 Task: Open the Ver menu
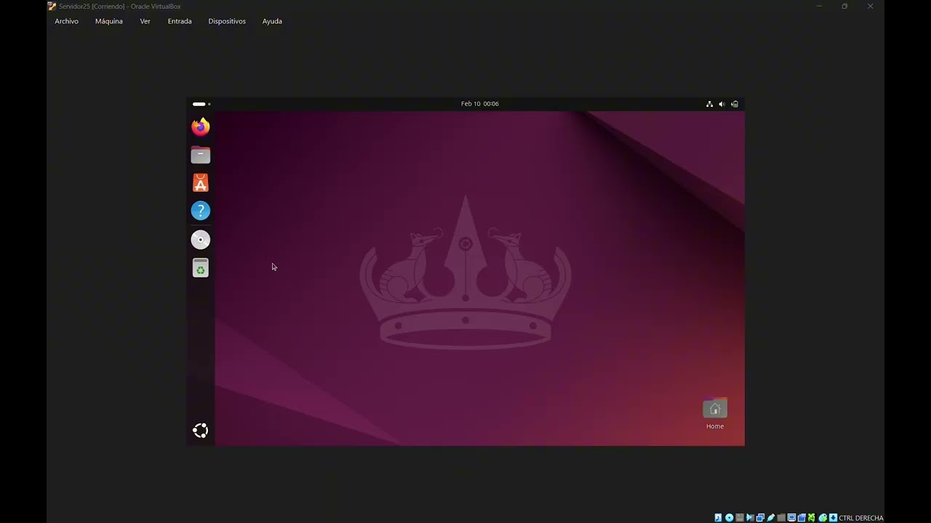click(145, 21)
